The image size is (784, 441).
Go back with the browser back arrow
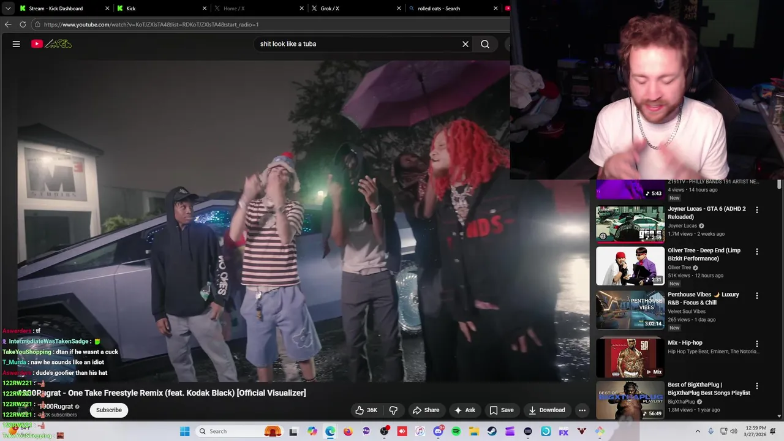8,24
